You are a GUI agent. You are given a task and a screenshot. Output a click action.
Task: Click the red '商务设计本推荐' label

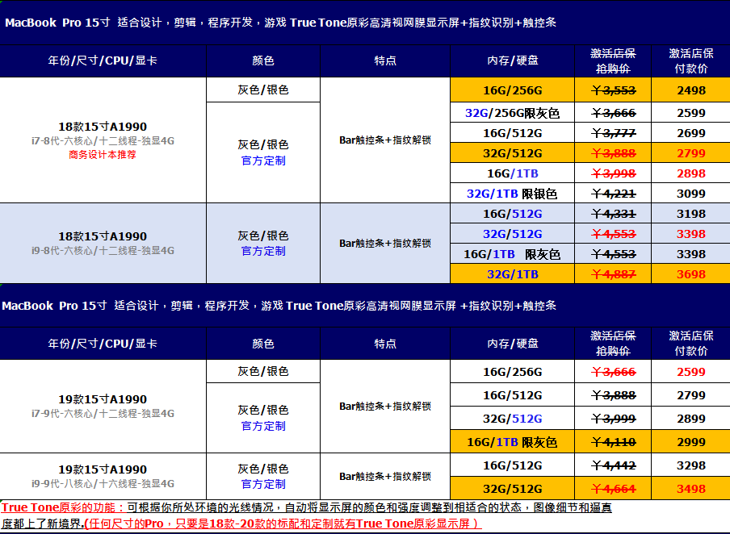click(103, 155)
